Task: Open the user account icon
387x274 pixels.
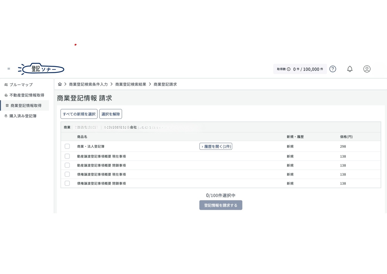Action: pos(367,69)
